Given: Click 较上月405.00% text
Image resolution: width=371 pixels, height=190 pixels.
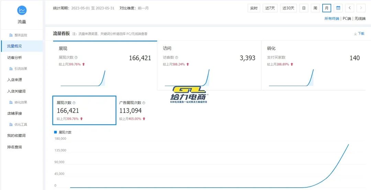Looking at the screenshot, I should click(130, 119).
